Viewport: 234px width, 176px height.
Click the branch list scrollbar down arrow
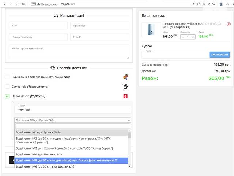[x=129, y=166]
